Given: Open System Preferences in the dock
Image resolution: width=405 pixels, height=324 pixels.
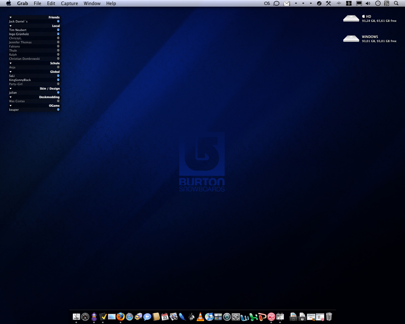Looking at the screenshot, I should (236, 317).
